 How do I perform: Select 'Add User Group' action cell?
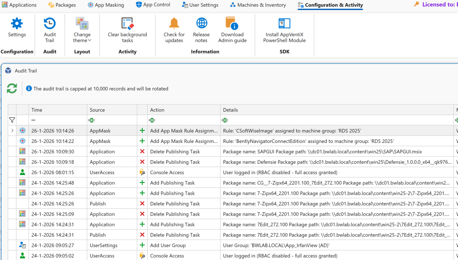coord(184,245)
